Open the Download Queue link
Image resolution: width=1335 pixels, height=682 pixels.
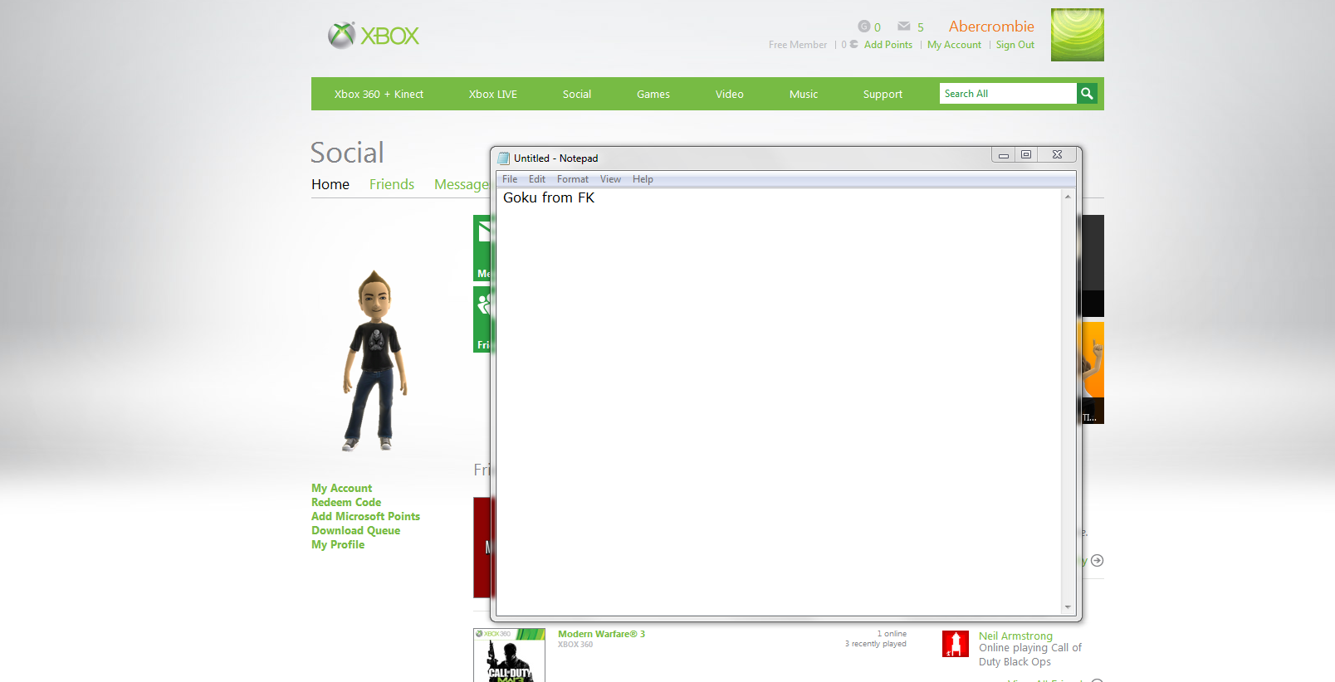pyautogui.click(x=355, y=530)
